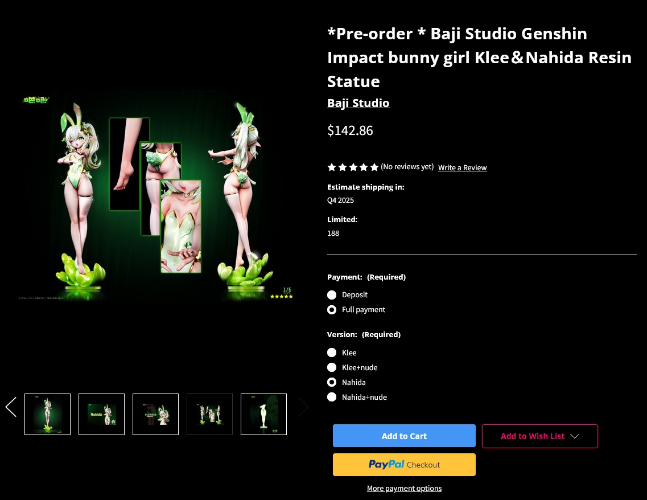Select the fifth thumbnail with glowing silhouette
647x500 pixels.
(263, 414)
